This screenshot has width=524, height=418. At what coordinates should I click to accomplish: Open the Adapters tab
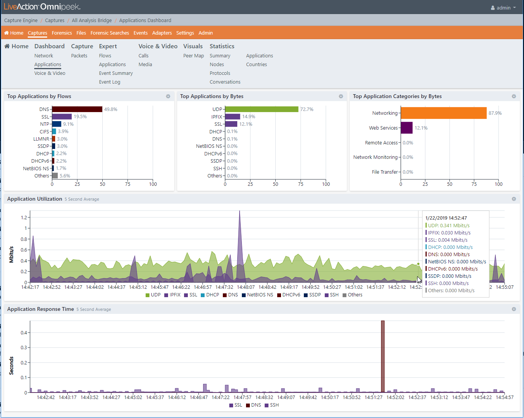162,33
